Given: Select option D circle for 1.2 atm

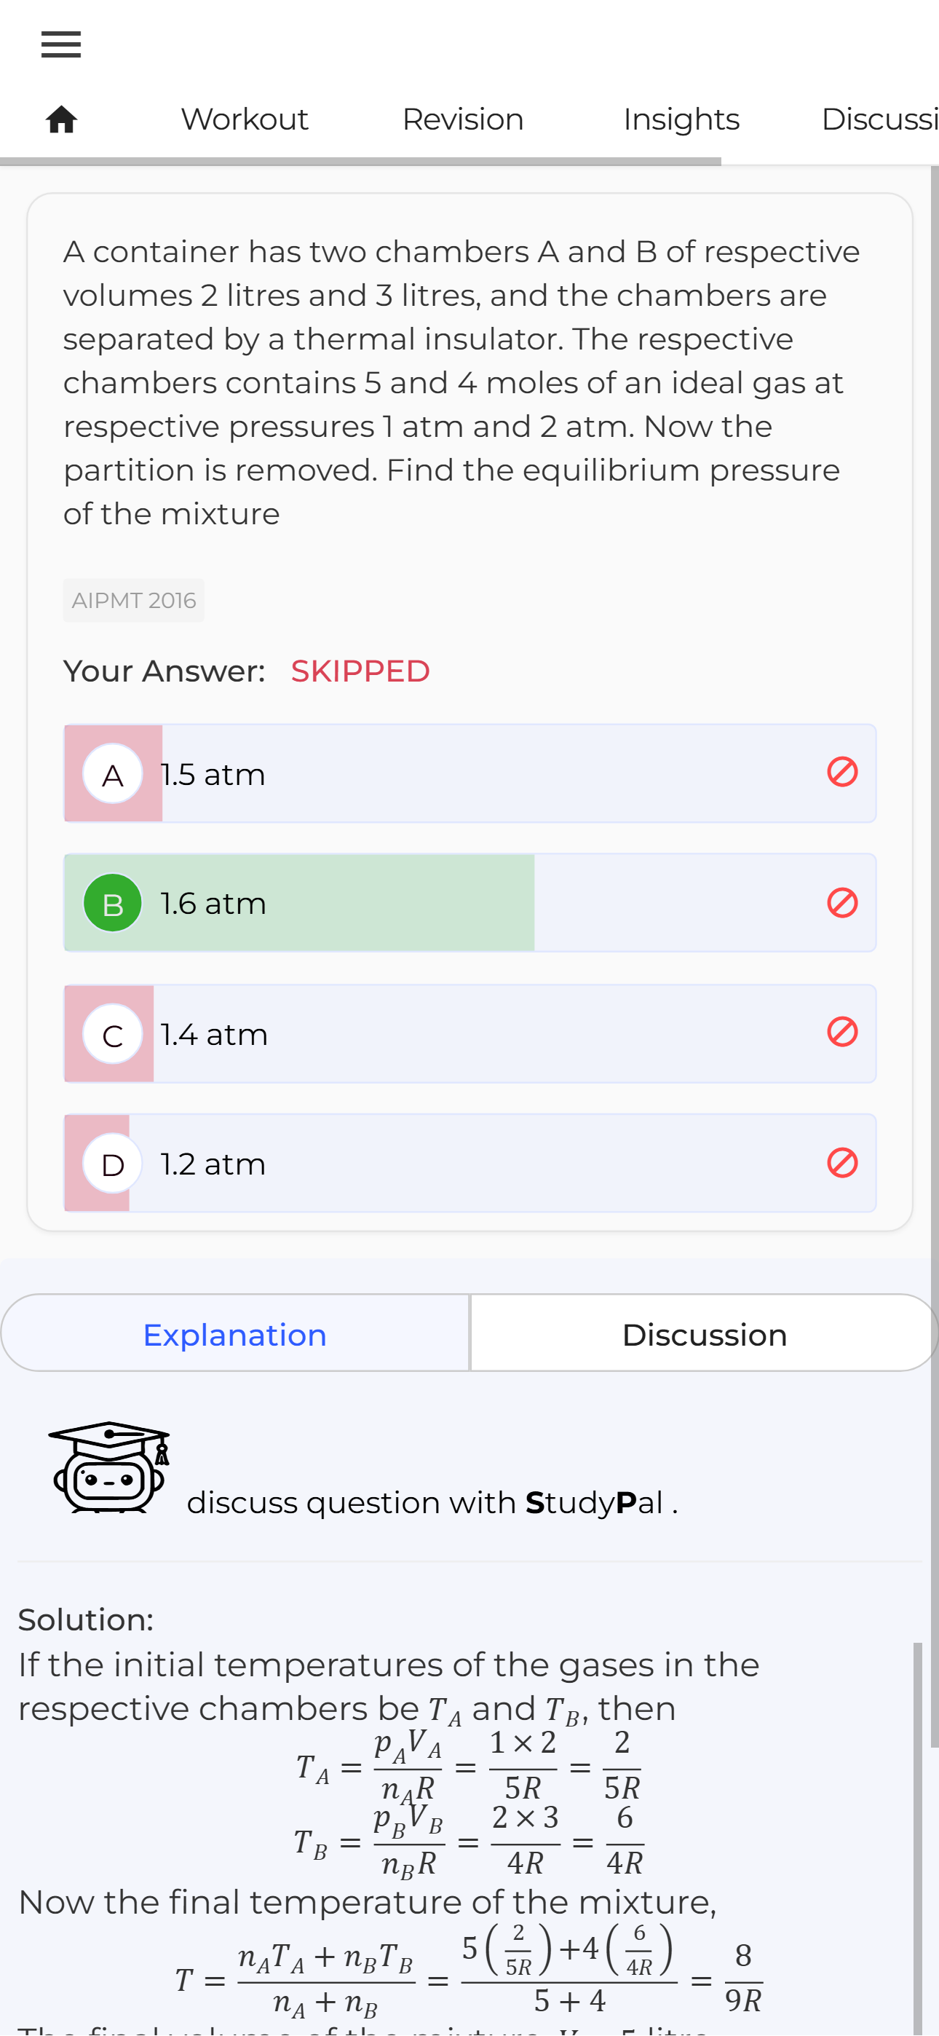Looking at the screenshot, I should point(113,1164).
